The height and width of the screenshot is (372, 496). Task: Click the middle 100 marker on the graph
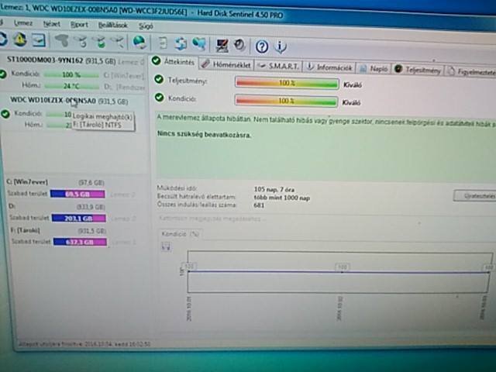point(343,267)
